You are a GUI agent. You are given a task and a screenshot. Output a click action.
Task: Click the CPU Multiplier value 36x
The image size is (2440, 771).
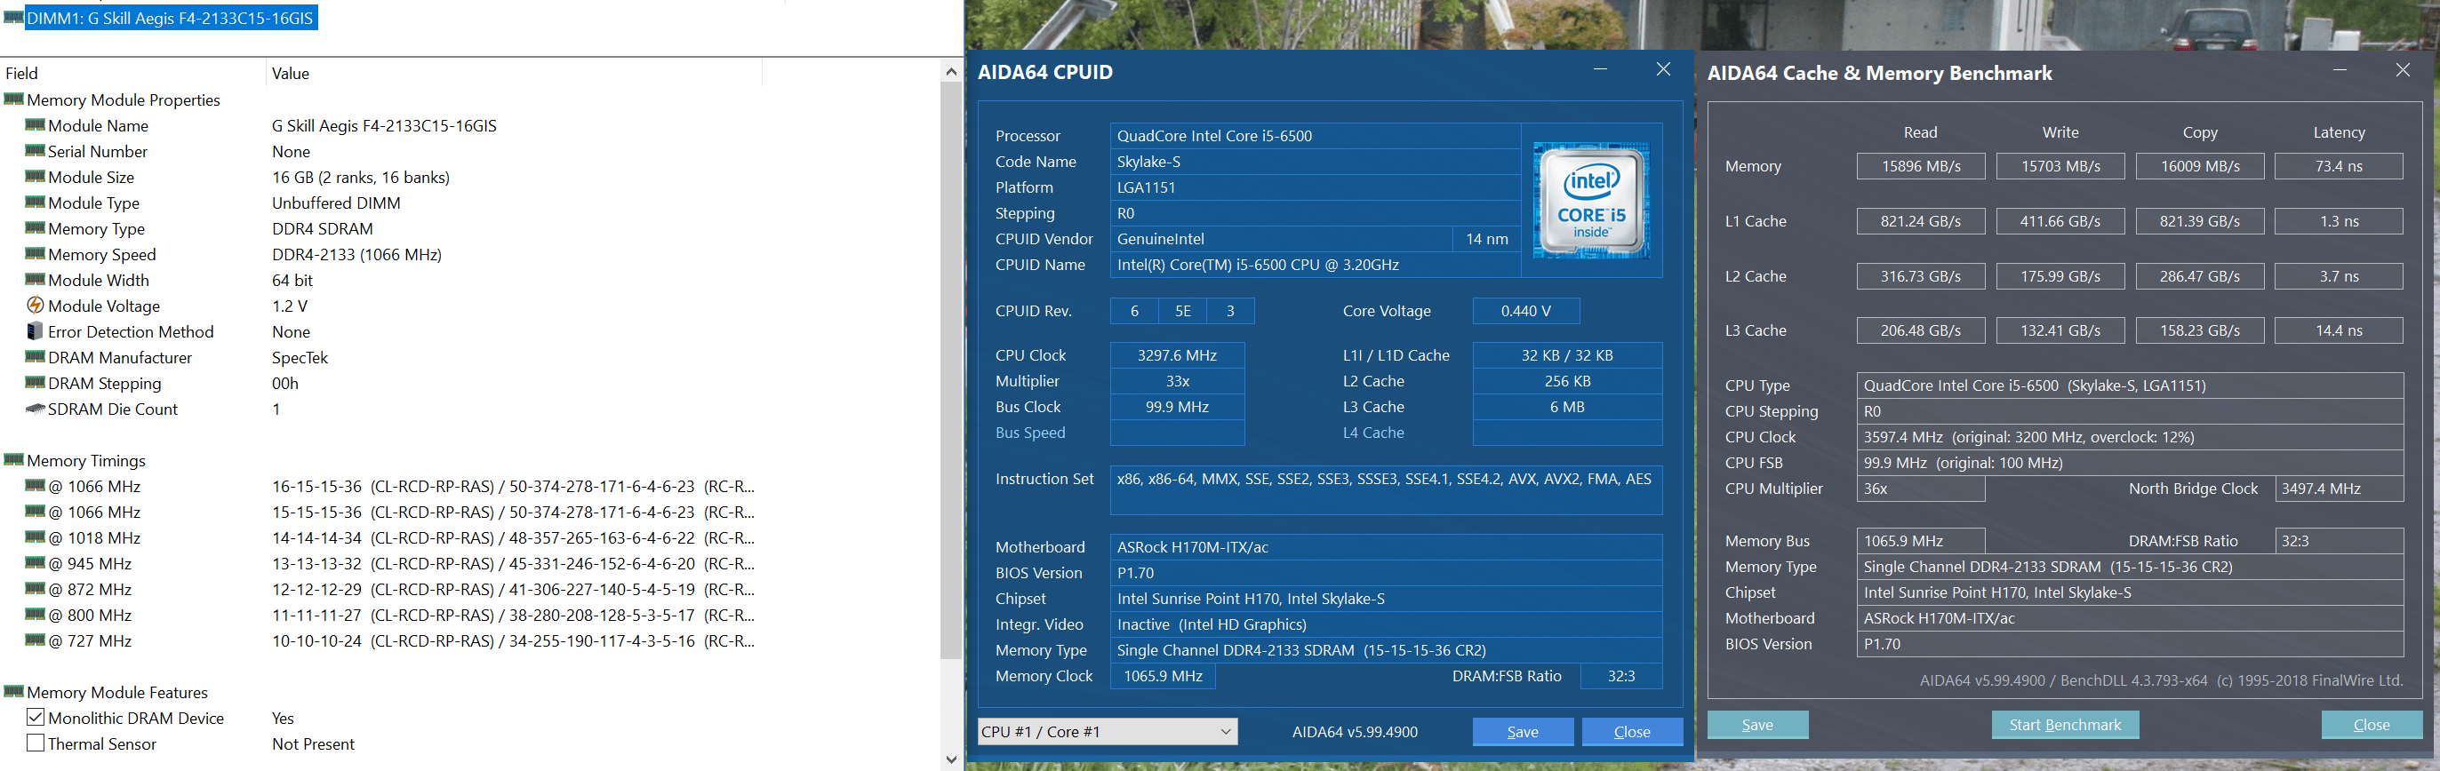(x=1920, y=489)
